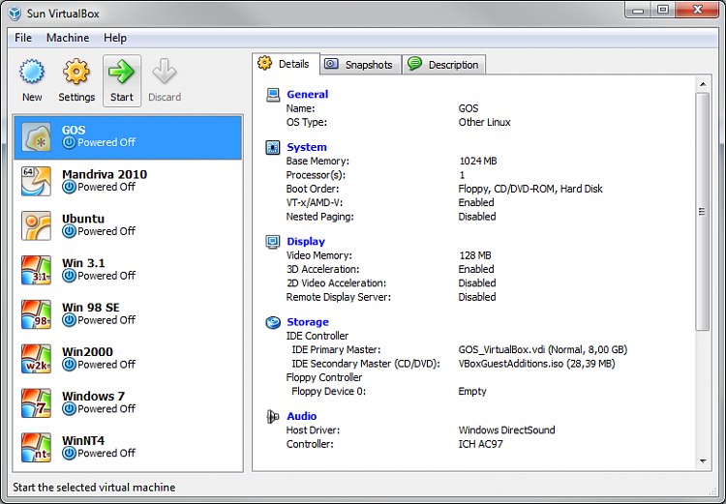This screenshot has width=726, height=504.
Task: Open the System settings link
Action: (307, 147)
